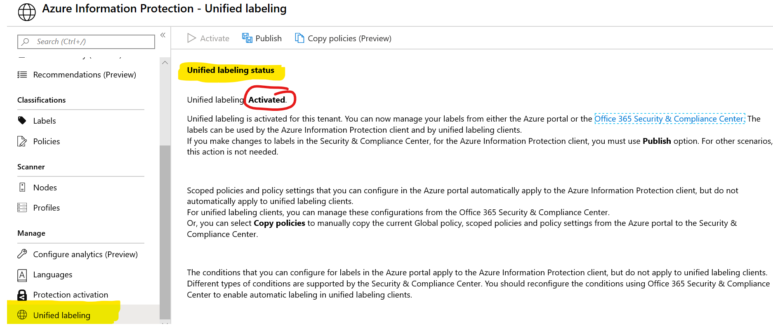
Task: Click Copy policies (Preview)
Action: coord(343,38)
